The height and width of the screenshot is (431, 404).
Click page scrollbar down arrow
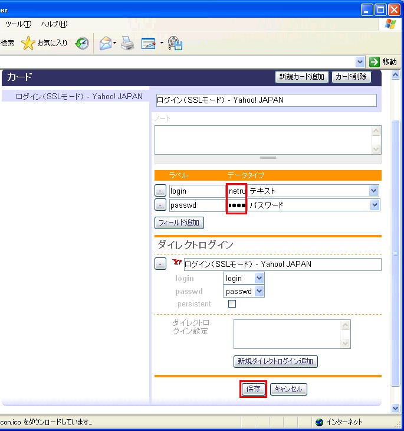coord(396,408)
